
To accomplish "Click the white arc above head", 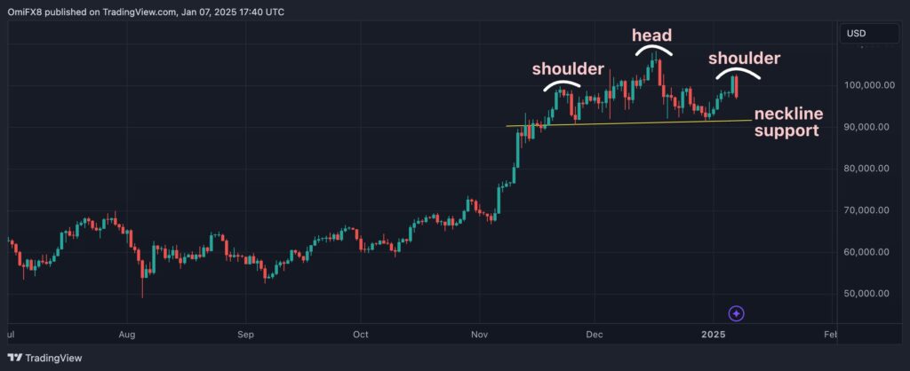I will pos(654,51).
